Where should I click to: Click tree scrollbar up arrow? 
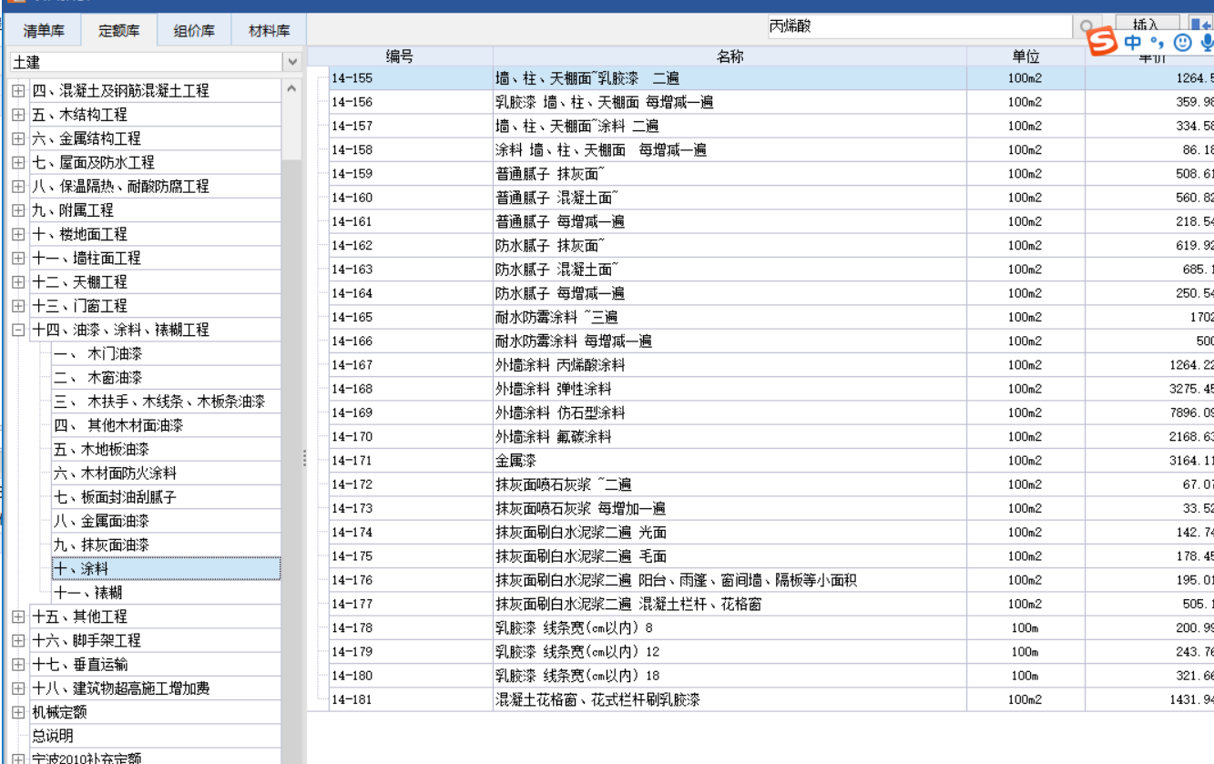tap(291, 89)
